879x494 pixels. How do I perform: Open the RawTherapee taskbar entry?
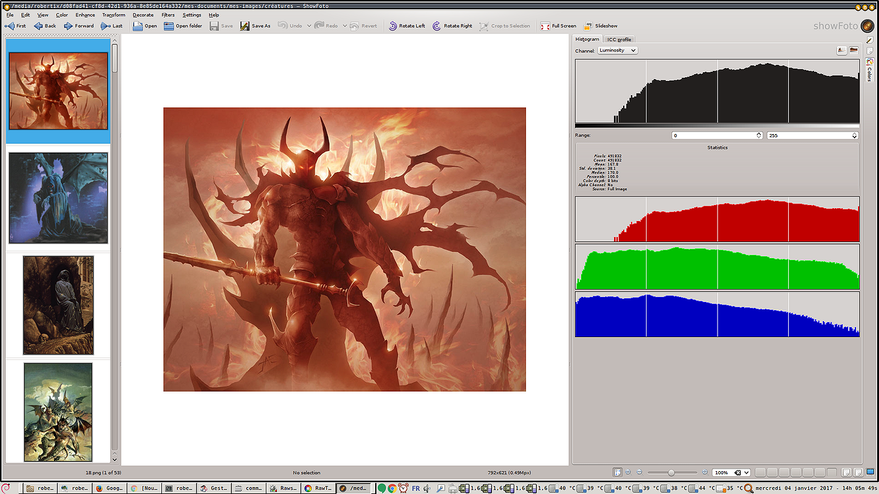tap(318, 488)
